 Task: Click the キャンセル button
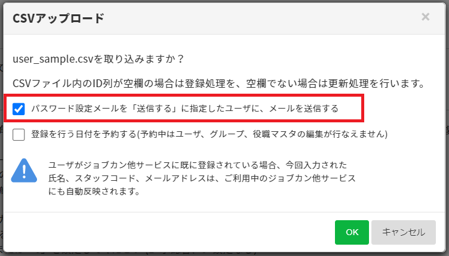pyautogui.click(x=404, y=232)
